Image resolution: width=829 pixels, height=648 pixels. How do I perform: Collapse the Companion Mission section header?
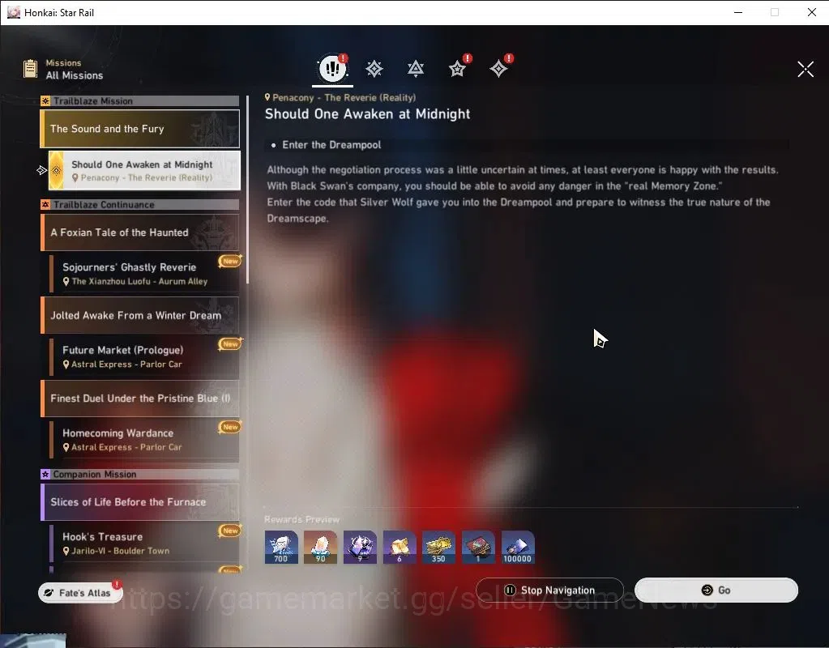pos(140,474)
